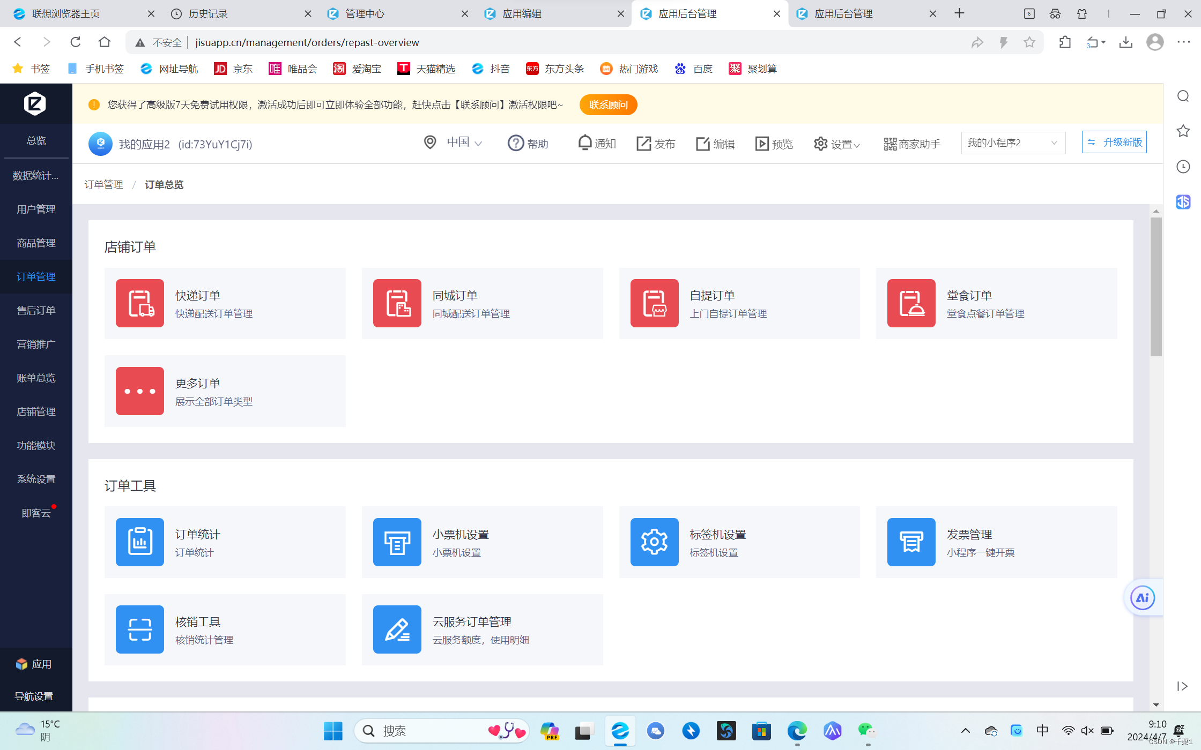Open the 同城订单 local delivery icon
Screen dimensions: 1201x750
click(397, 303)
